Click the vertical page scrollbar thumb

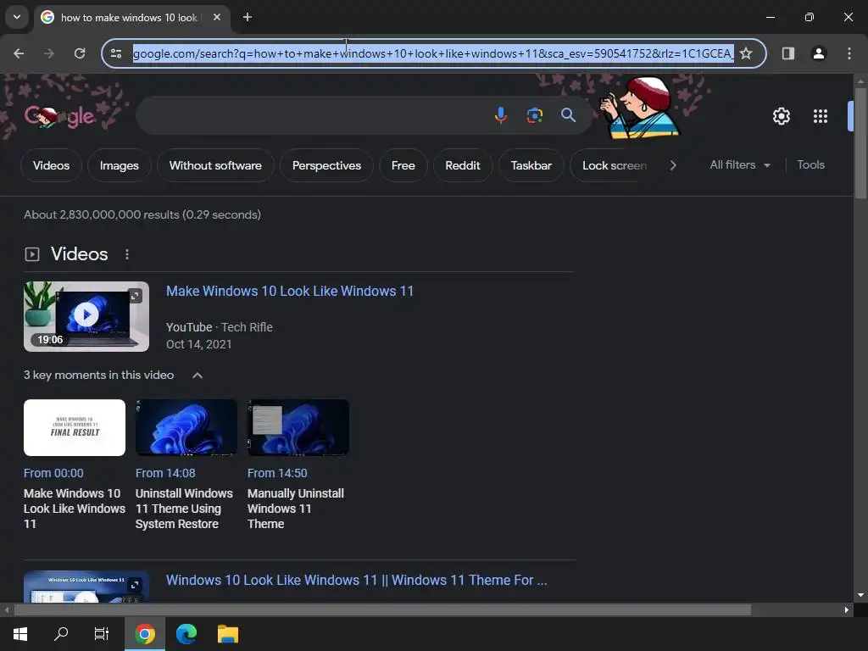point(860,142)
